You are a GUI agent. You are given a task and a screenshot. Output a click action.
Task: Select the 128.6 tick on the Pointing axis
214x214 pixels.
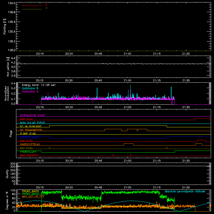coord(12,22)
